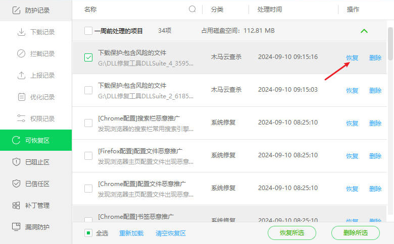Click the 防护记录 edit icon
This screenshot has height=244, width=394.
point(16,10)
